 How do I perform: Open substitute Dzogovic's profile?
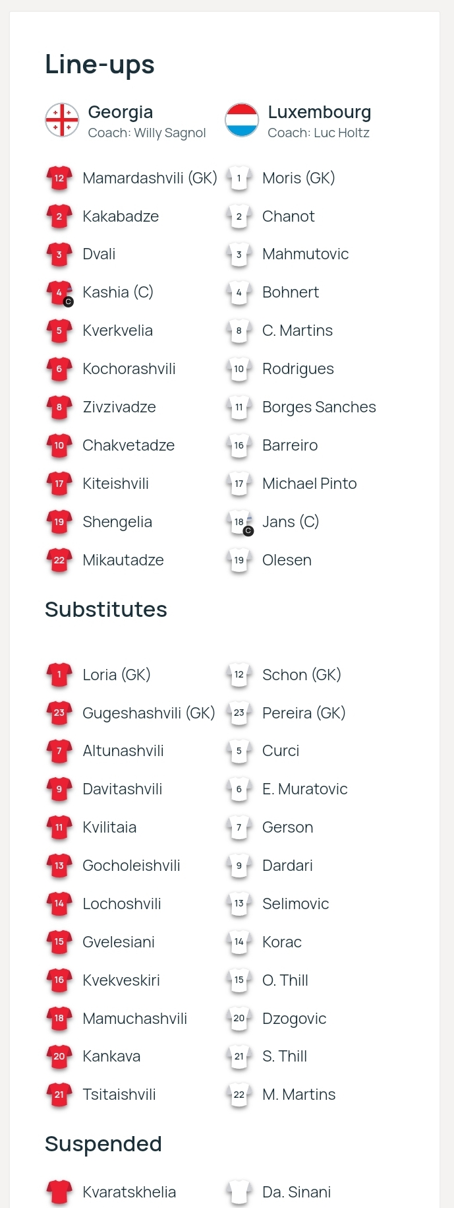pos(295,1019)
